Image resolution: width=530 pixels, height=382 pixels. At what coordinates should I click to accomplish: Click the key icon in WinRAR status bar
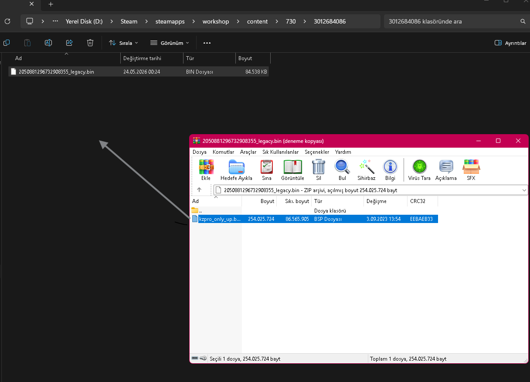point(203,358)
